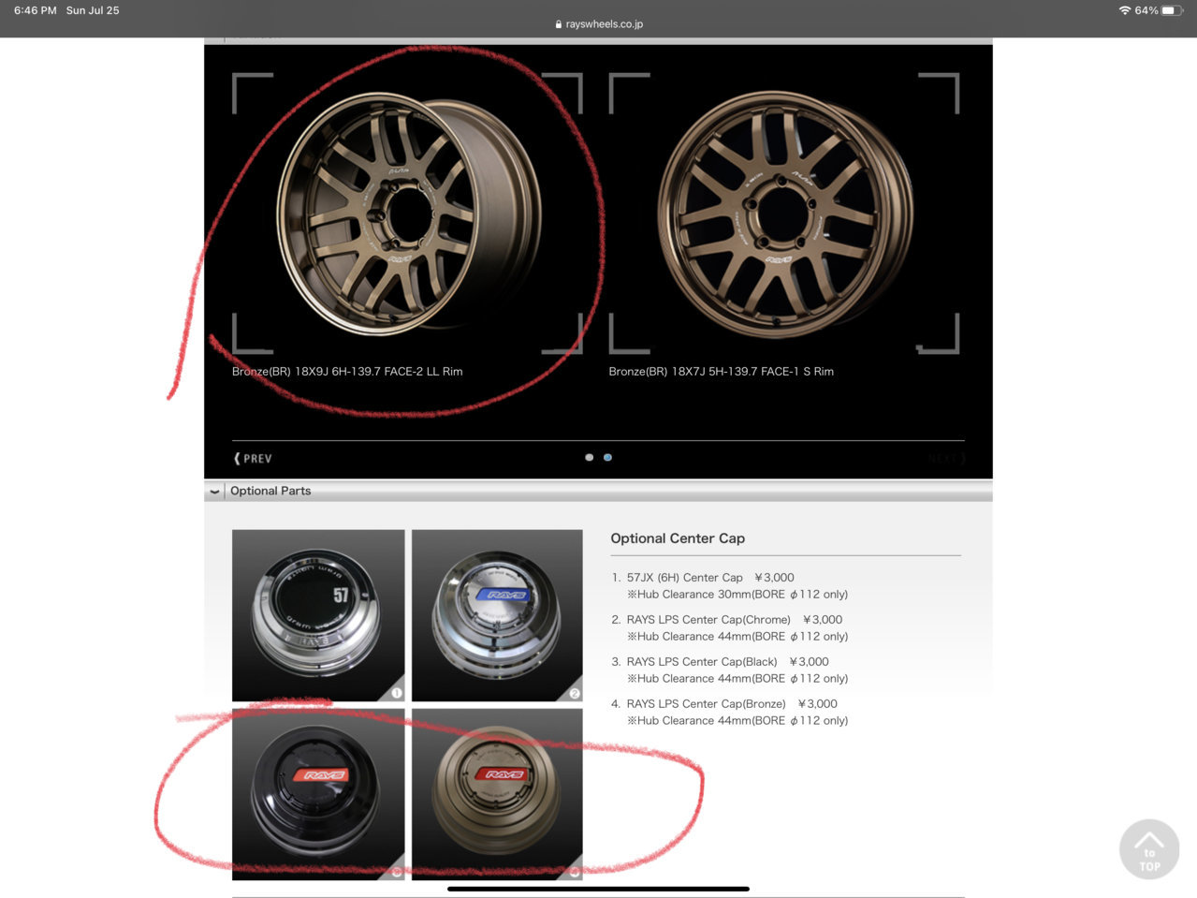This screenshot has width=1197, height=898.
Task: Open the chrome RAYS LPS cap thumbnail
Action: click(497, 615)
